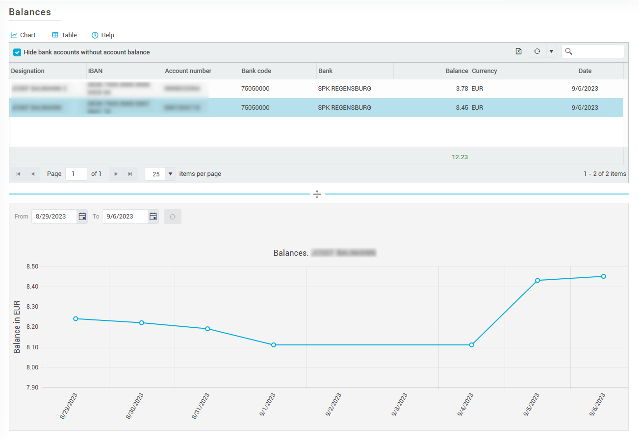Switch to the Table view
The height and width of the screenshot is (438, 639).
tap(64, 35)
